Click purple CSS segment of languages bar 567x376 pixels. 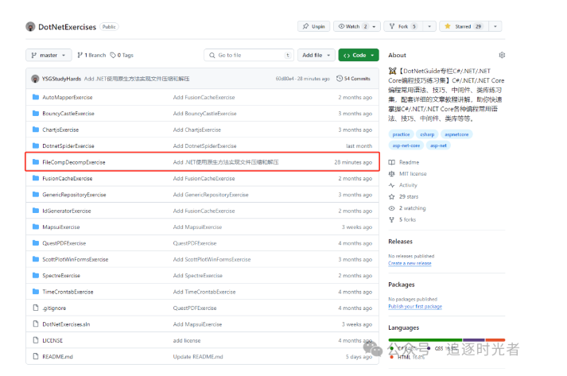point(474,340)
